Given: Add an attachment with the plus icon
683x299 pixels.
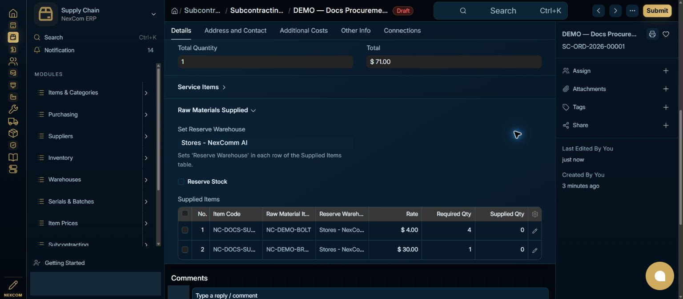Looking at the screenshot, I should (666, 89).
